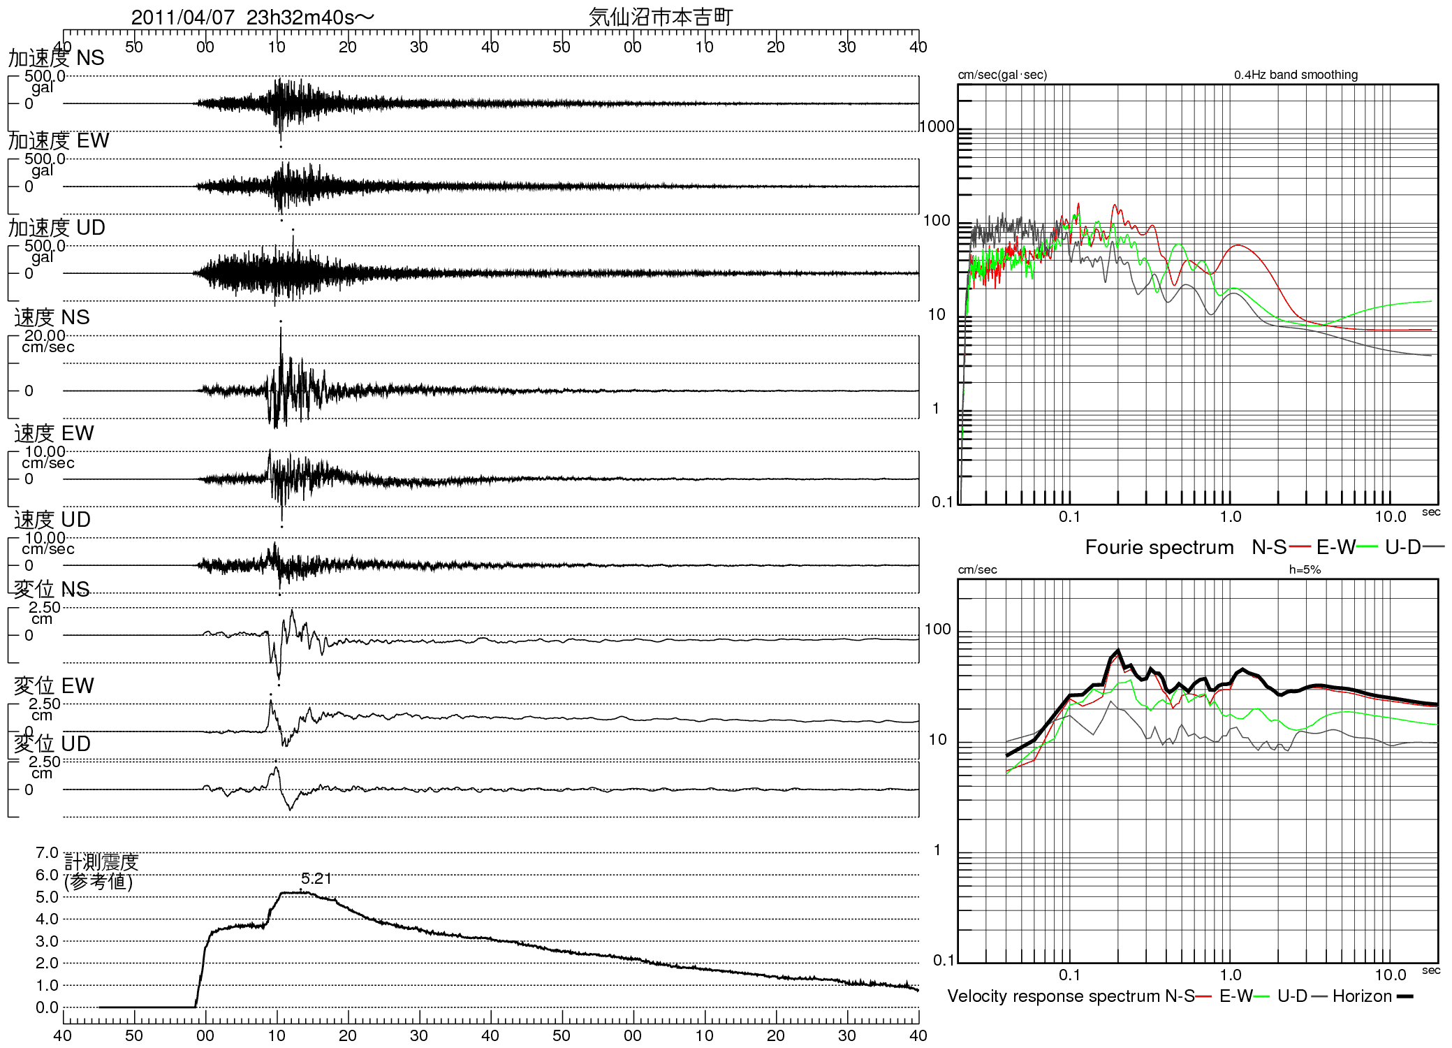Click the green E-W legend line of Fourier spectrum

[x=1367, y=546]
